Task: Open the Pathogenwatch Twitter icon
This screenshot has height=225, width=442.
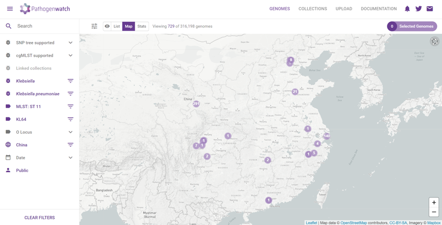Action: 418,9
